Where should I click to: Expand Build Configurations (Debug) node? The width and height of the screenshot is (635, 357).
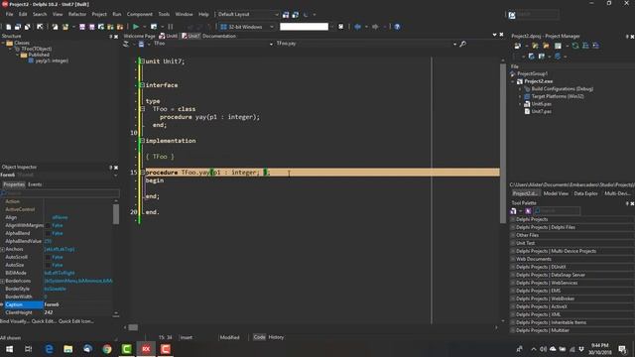click(x=520, y=89)
